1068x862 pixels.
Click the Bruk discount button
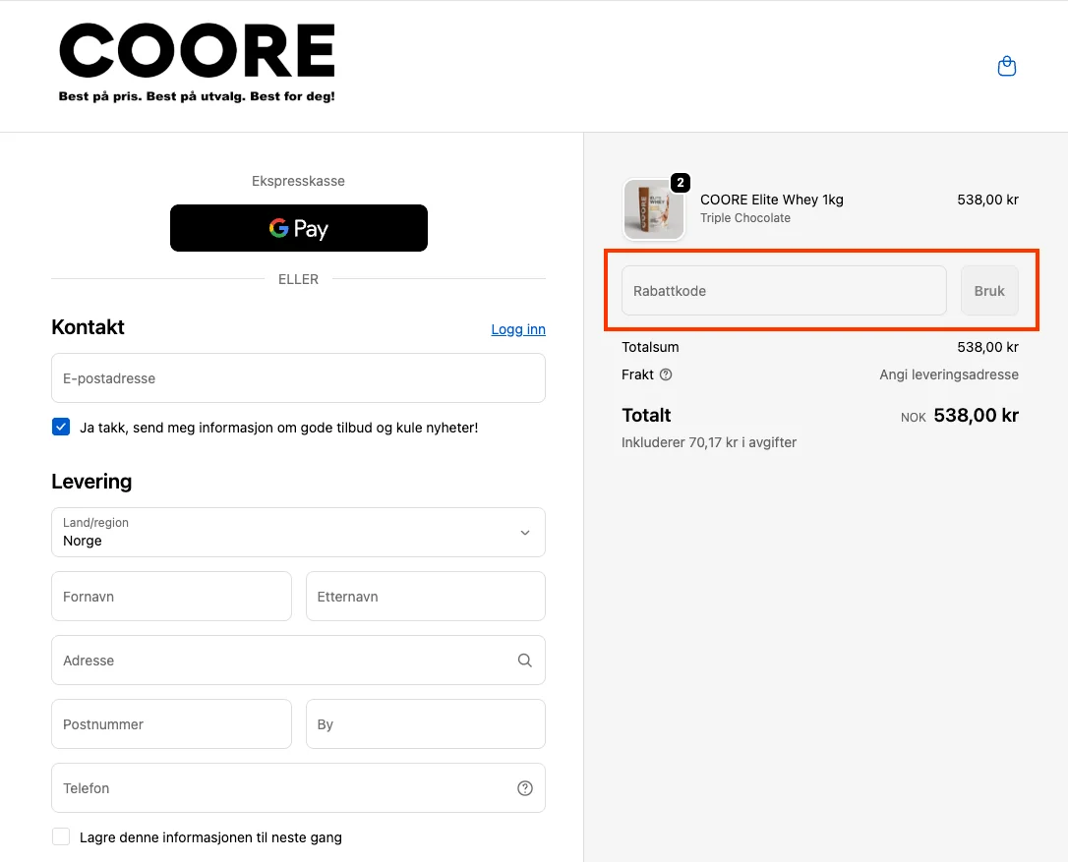pyautogui.click(x=989, y=291)
